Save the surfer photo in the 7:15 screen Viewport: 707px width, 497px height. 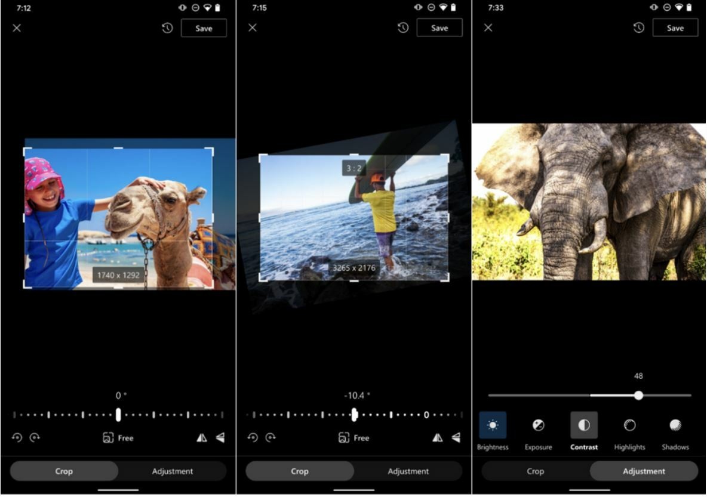pos(439,27)
